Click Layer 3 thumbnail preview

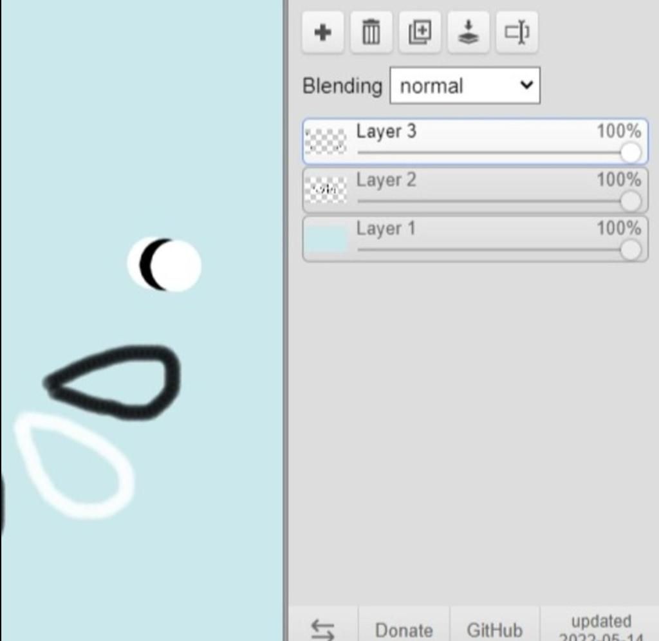pos(326,142)
